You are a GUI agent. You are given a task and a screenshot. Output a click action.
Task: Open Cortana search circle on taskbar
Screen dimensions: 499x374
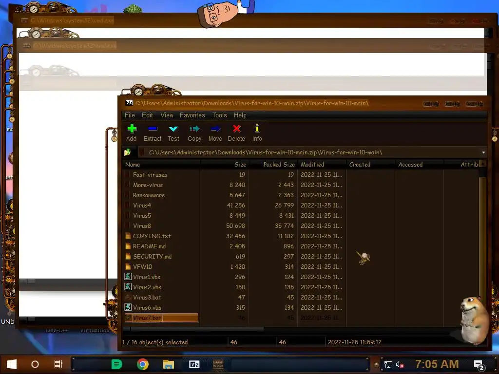35,364
